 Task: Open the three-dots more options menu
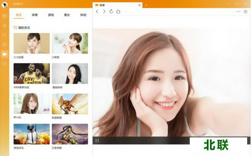238,11
